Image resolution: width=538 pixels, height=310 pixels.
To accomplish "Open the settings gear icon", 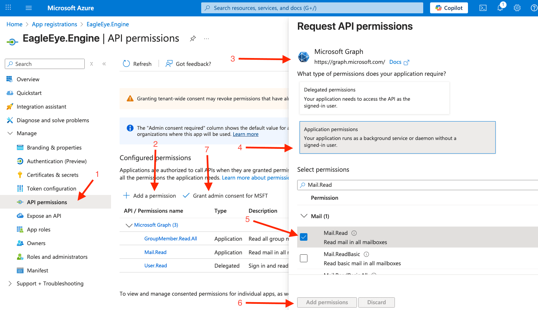I will [517, 8].
